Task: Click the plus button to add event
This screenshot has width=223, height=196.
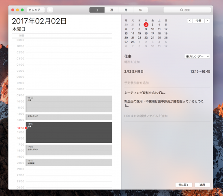Action: pyautogui.click(x=50, y=10)
